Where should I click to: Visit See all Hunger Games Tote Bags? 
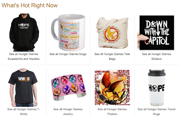(x=112, y=56)
